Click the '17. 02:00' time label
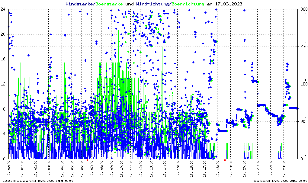308x183 pixels. (36, 169)
